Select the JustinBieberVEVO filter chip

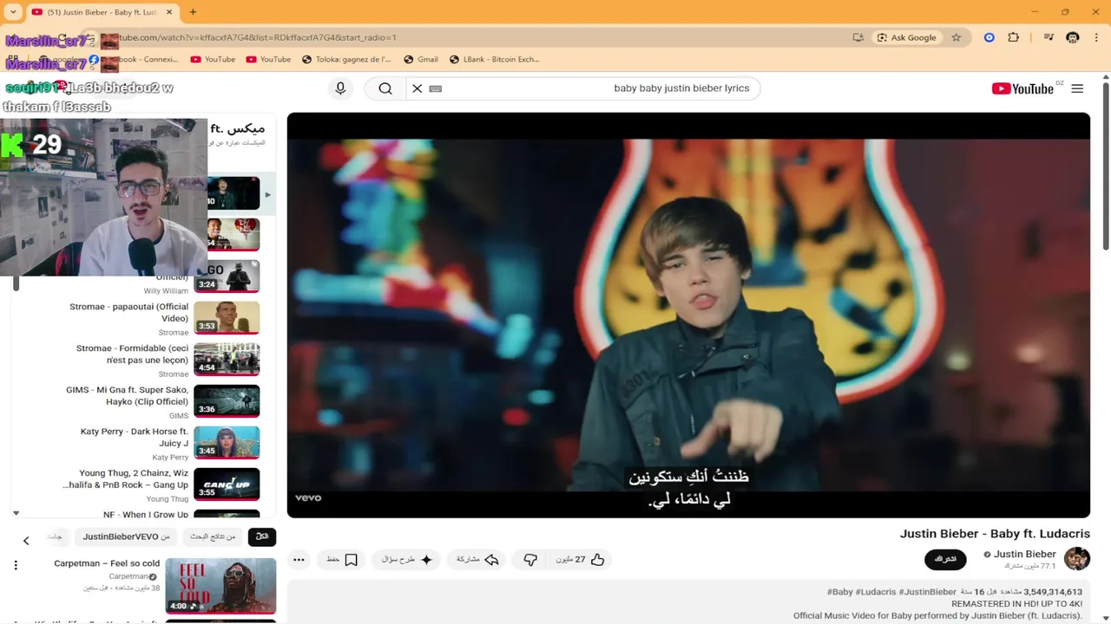(127, 536)
